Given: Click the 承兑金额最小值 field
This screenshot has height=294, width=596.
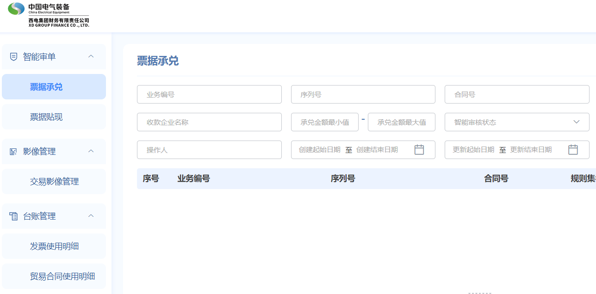Looking at the screenshot, I should tap(324, 122).
